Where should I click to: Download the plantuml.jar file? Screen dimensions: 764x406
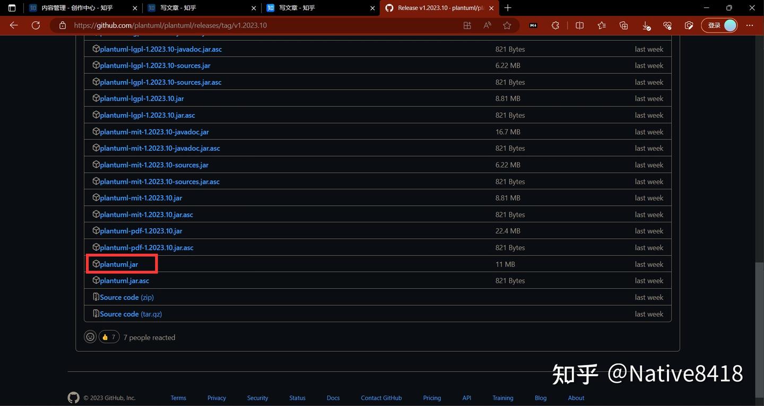119,264
